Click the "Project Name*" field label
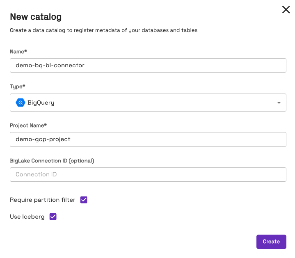 (28, 125)
